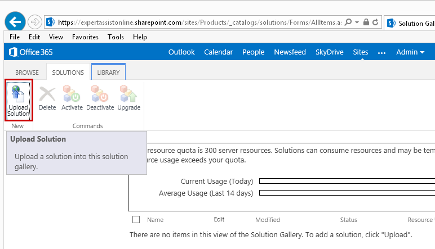Image resolution: width=435 pixels, height=249 pixels.
Task: Click the browser Back arrow button
Action: [15, 22]
